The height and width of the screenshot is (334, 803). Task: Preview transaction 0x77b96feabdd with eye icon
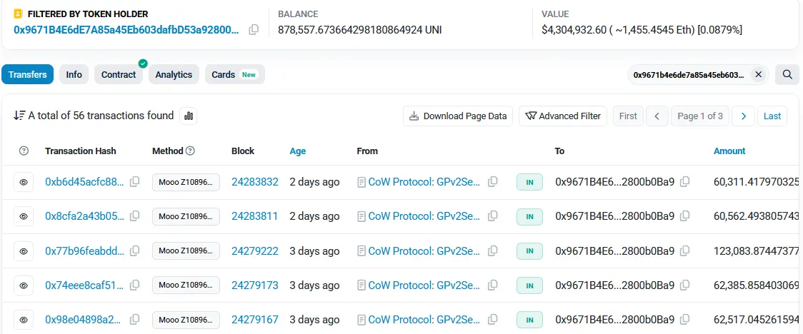[24, 251]
